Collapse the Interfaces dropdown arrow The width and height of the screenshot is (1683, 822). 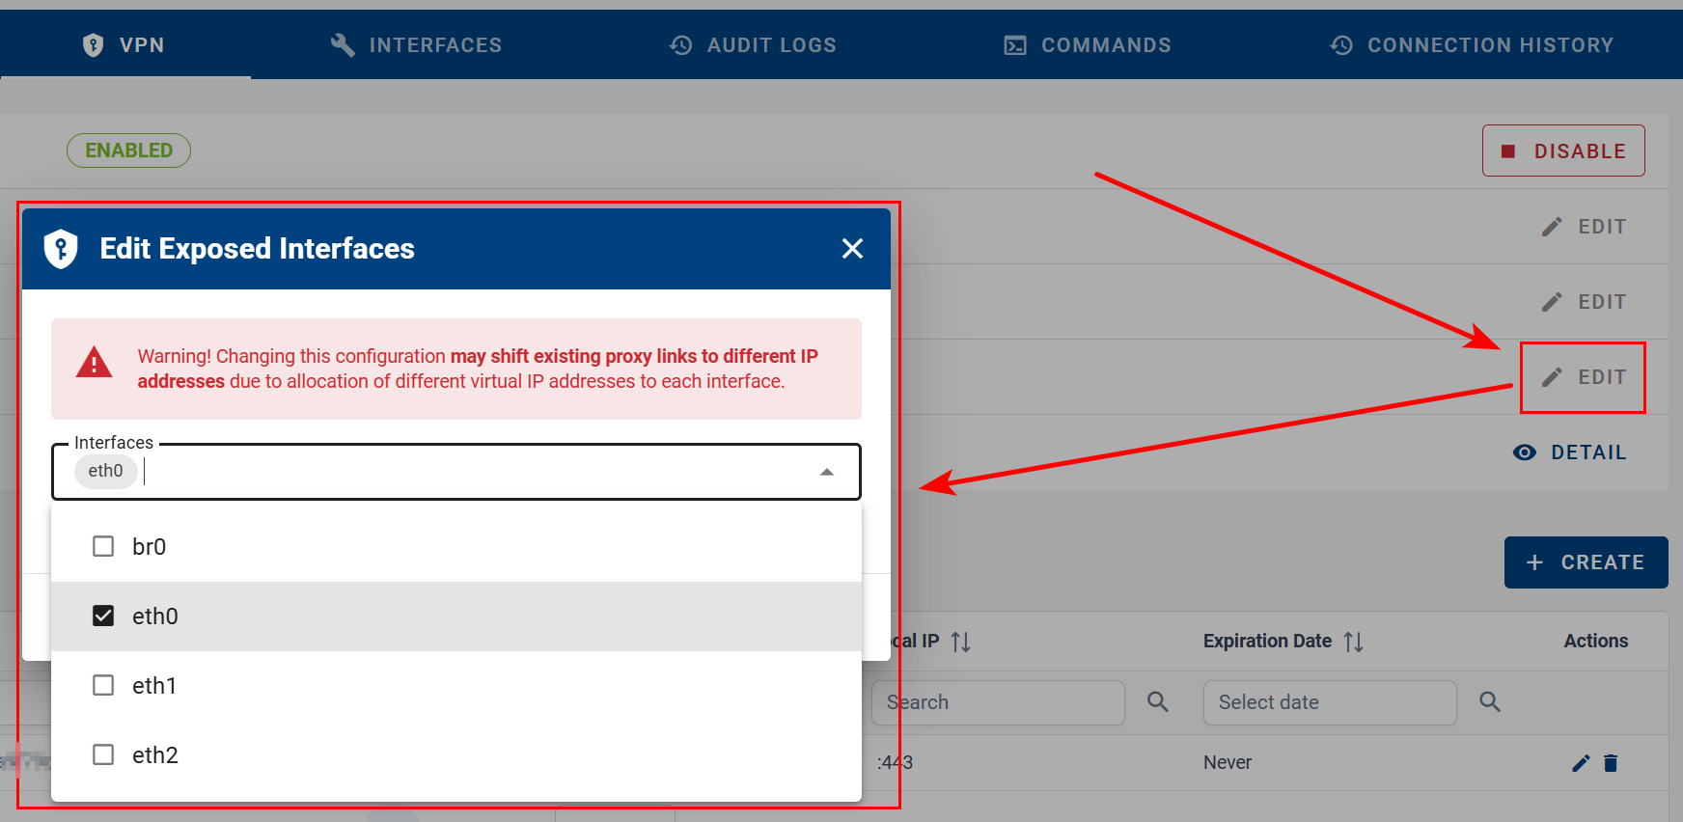click(x=826, y=472)
